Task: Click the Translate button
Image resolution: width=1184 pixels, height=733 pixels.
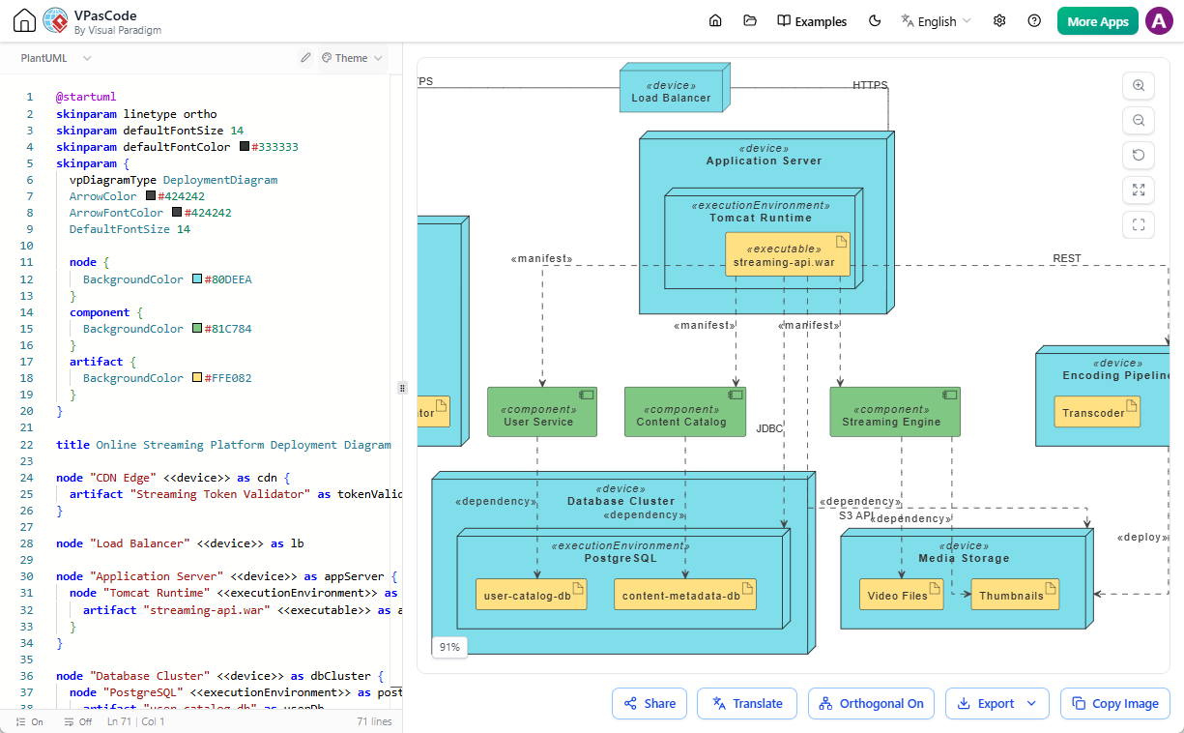Action: point(747,703)
